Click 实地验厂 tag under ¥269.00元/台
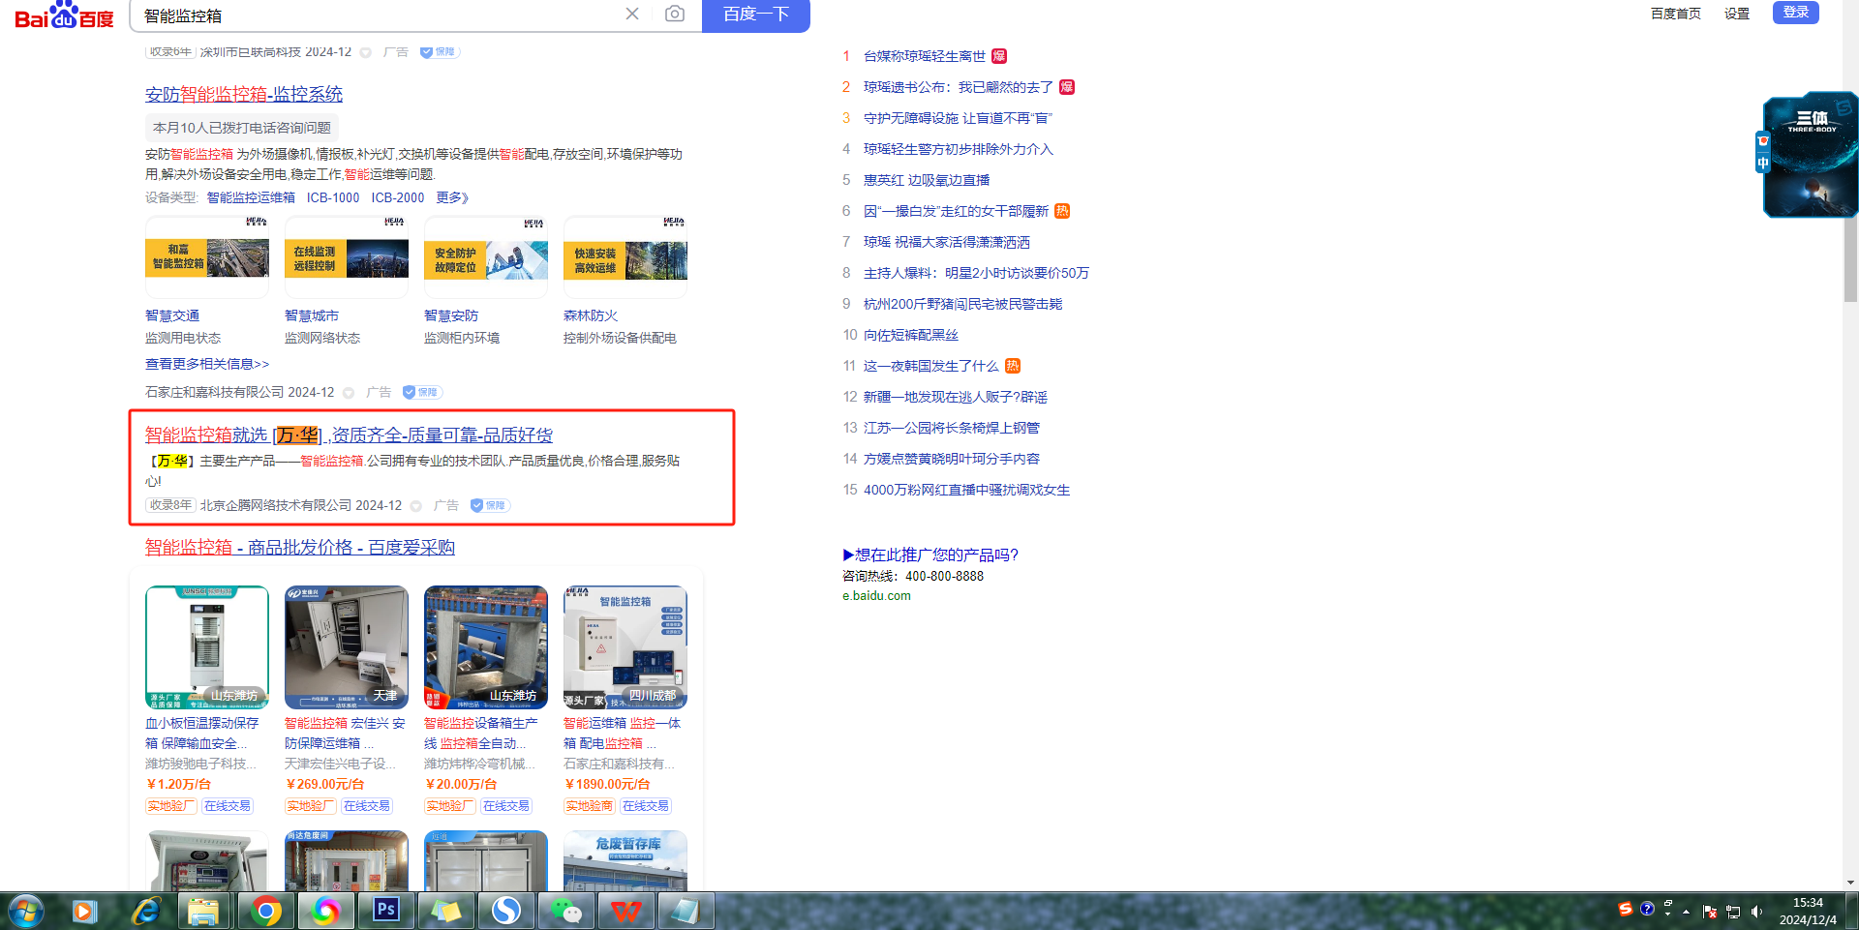1859x930 pixels. click(310, 806)
